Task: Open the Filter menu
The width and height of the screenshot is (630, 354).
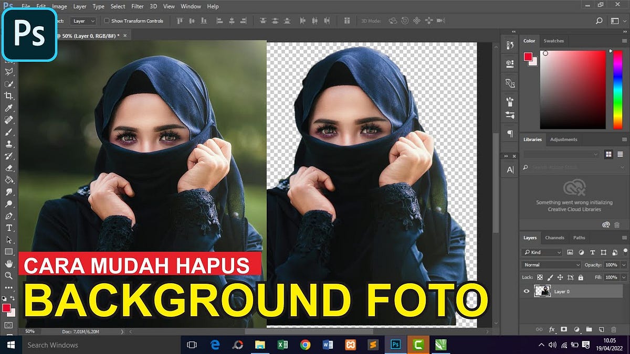Action: [x=138, y=6]
